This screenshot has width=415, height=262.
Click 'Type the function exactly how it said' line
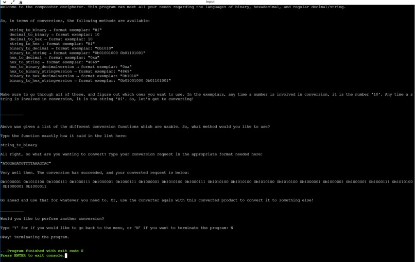pos(63,136)
